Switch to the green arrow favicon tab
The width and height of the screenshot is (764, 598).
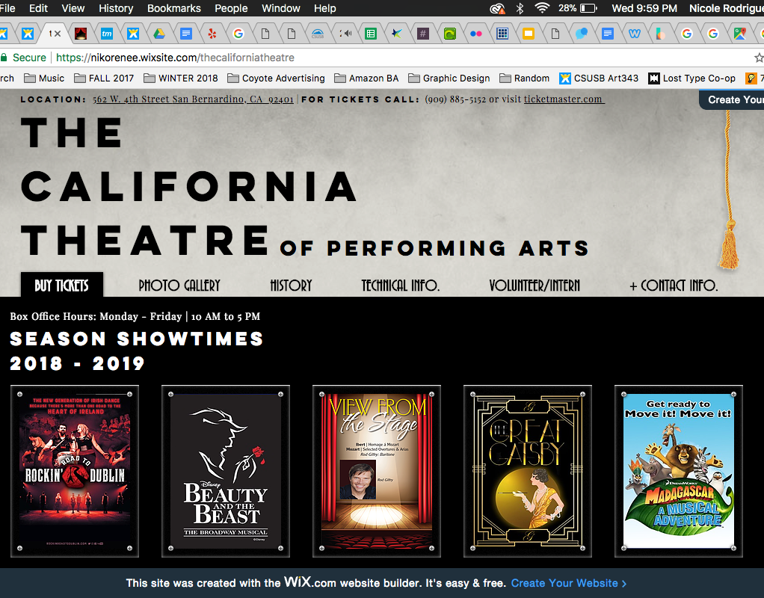point(450,34)
